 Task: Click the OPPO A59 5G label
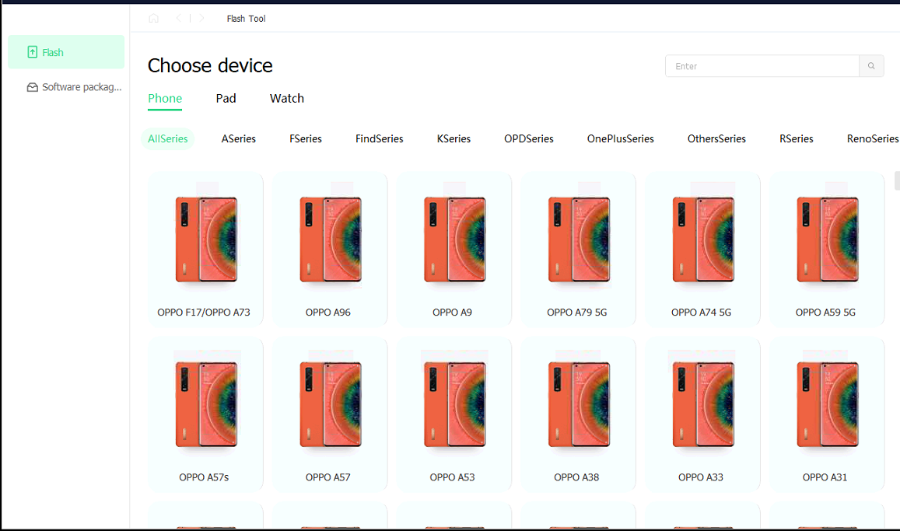point(825,313)
